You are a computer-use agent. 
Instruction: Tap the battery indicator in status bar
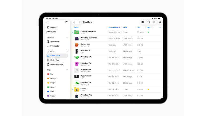point(159,18)
